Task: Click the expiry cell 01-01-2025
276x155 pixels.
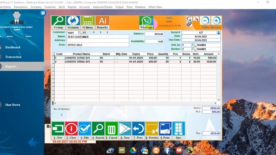Action: coord(136,58)
